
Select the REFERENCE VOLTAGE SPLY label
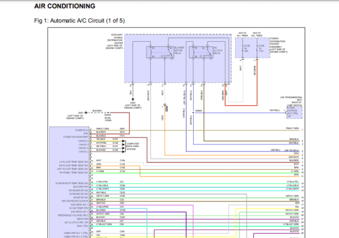point(73,215)
